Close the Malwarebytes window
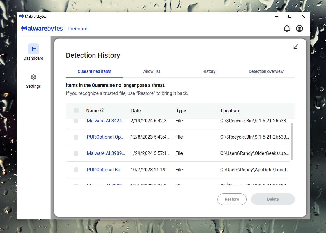The image size is (326, 233). [x=303, y=16]
